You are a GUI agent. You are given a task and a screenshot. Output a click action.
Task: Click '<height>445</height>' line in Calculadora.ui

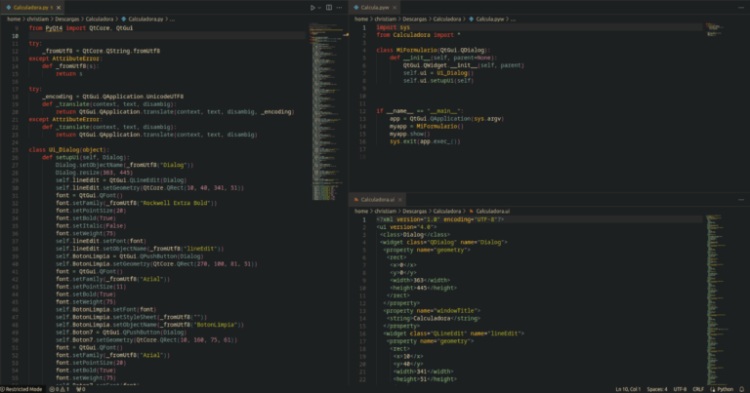423,288
